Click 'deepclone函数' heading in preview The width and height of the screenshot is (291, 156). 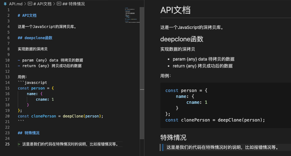[182, 39]
